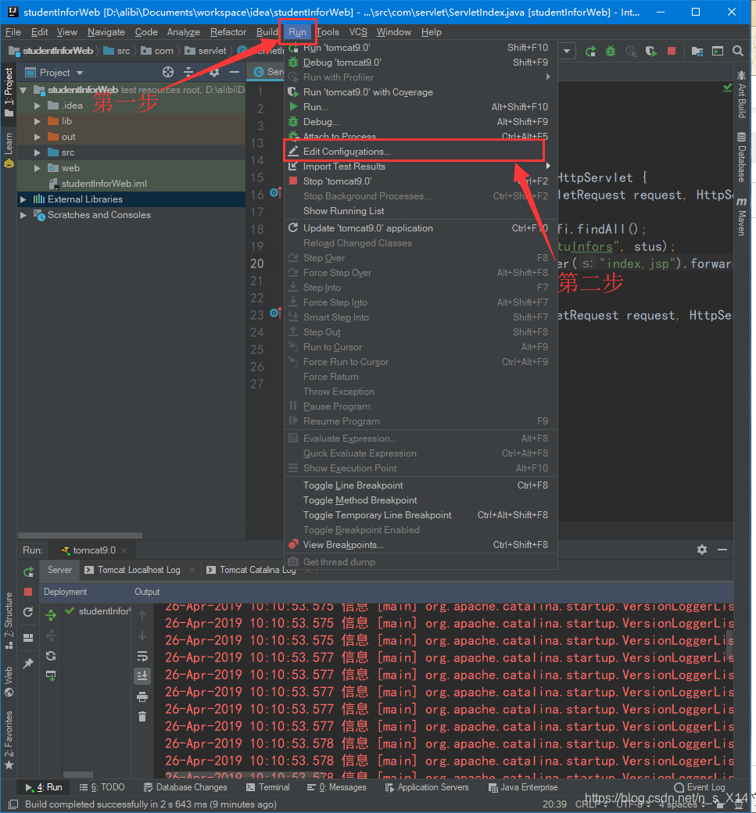Open Java Enterprise tool window
Viewport: 756px width, 813px height.
pyautogui.click(x=523, y=787)
